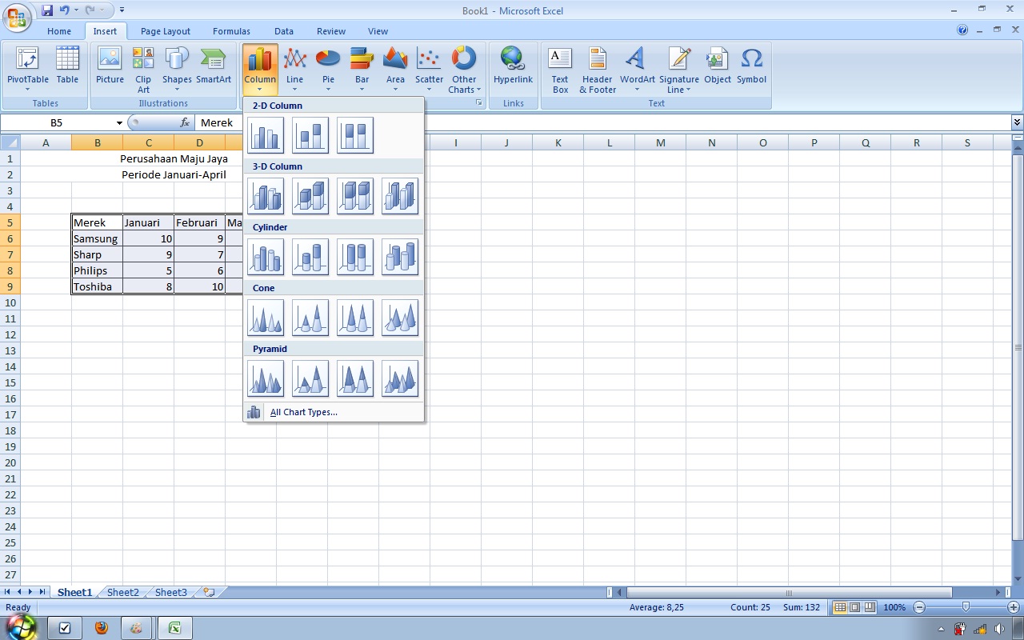Choose Stacked Column 2-D chart
The width and height of the screenshot is (1024, 640).
pos(310,134)
